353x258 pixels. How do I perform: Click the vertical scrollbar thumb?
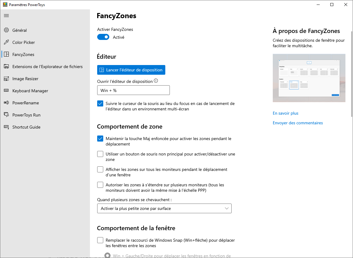tap(352, 74)
